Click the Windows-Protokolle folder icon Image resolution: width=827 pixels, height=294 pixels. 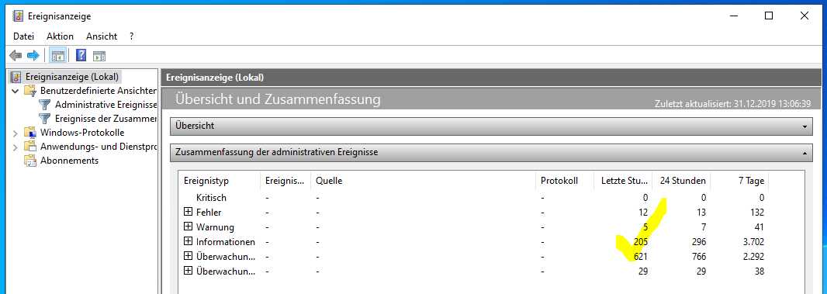click(29, 133)
